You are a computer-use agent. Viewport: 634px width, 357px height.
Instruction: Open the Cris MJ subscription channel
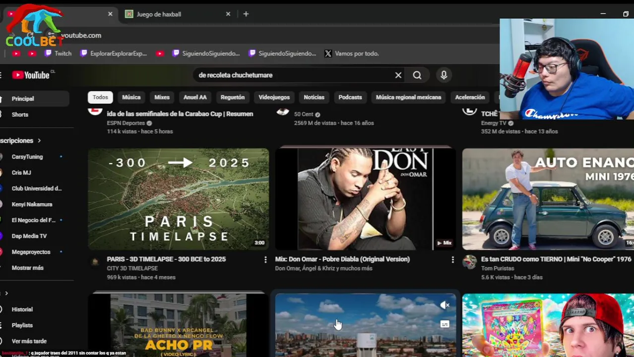click(35, 173)
